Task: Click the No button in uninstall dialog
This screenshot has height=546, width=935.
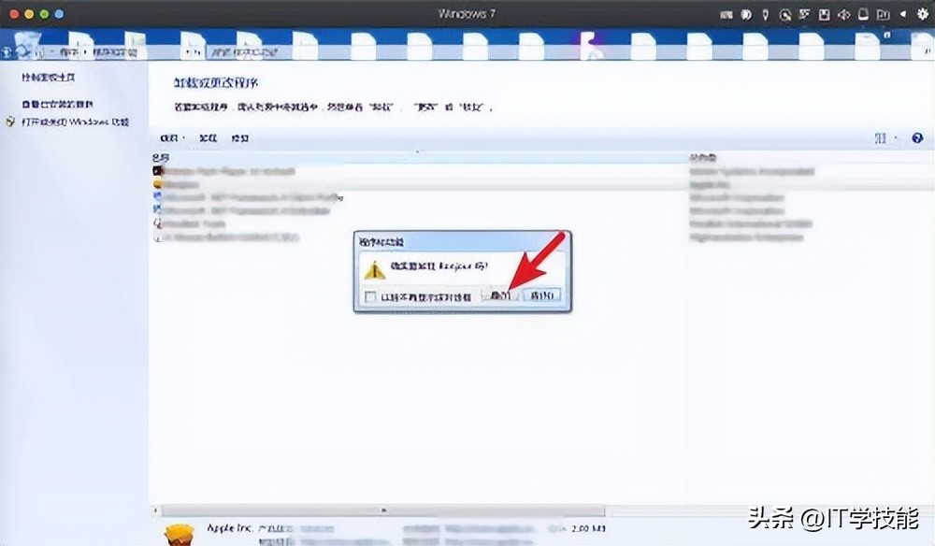Action: pyautogui.click(x=542, y=295)
